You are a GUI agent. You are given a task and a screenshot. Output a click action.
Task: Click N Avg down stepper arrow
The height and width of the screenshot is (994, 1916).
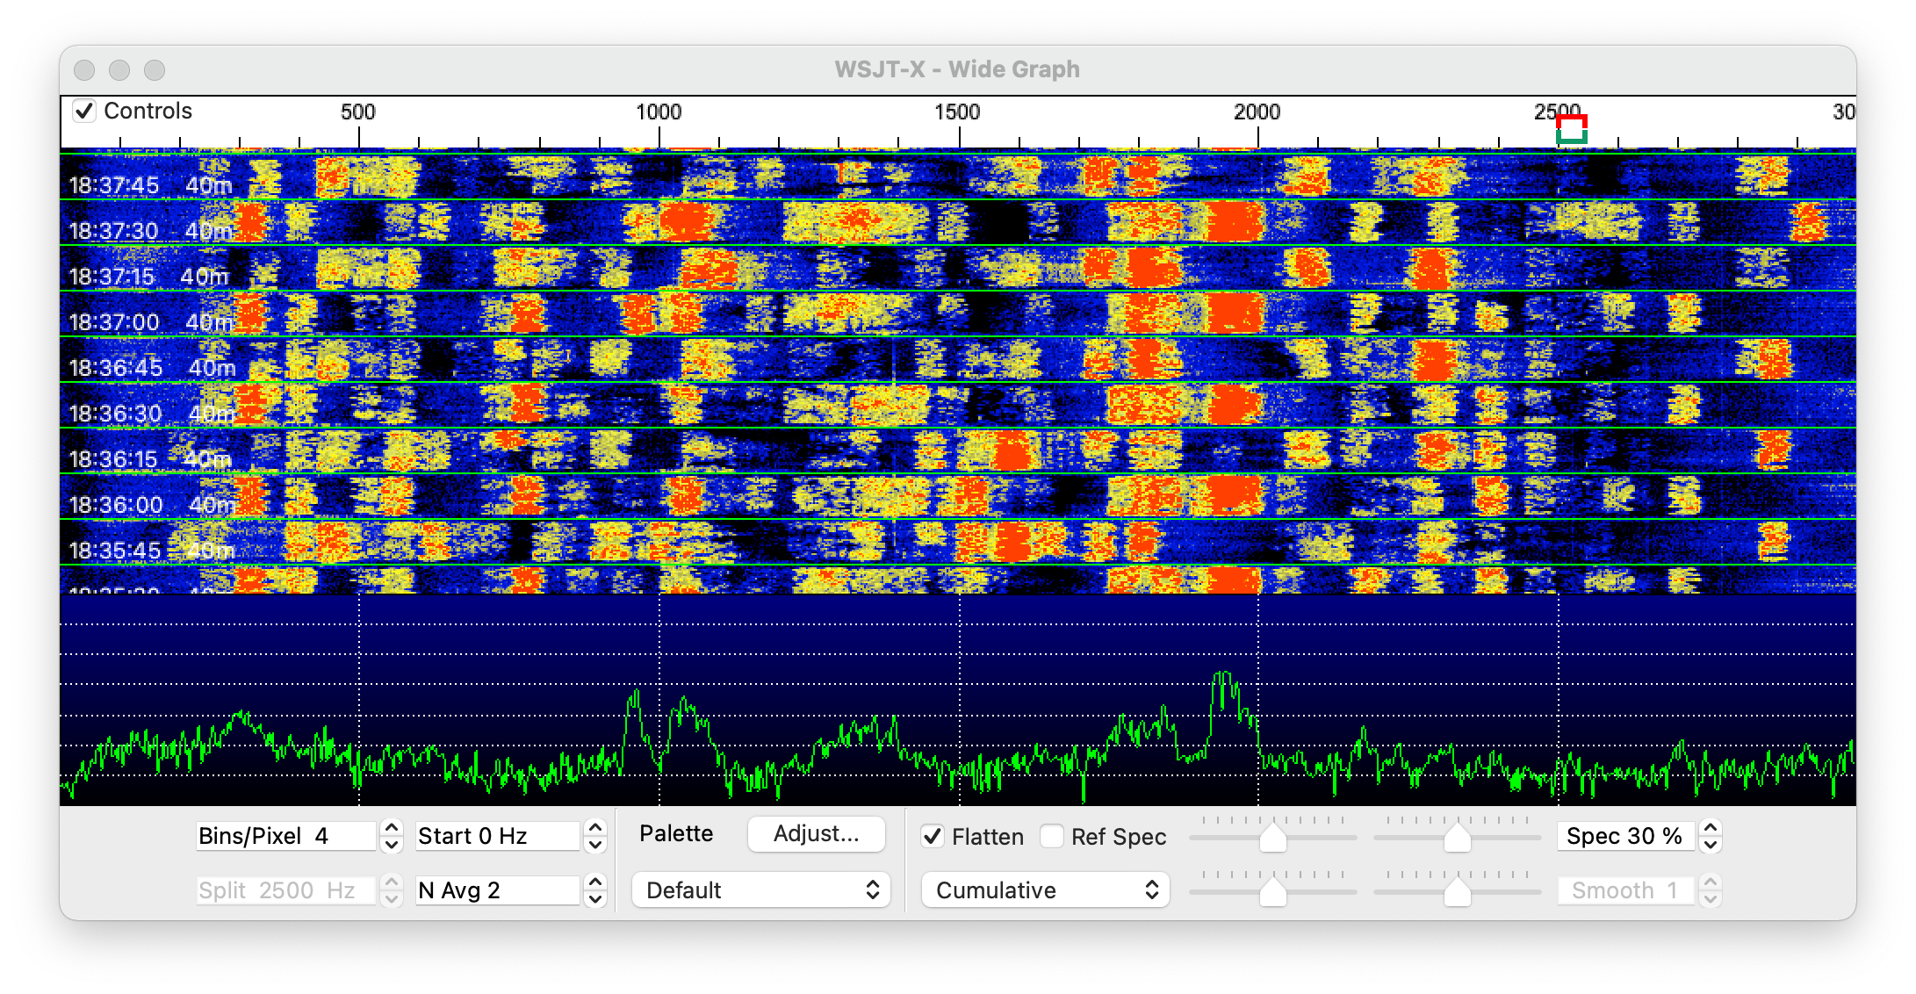coord(595,899)
